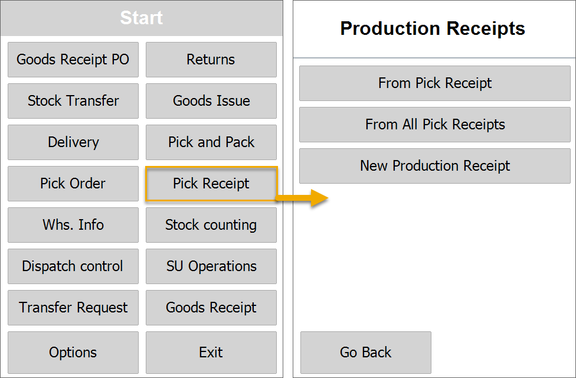Viewport: 576px width, 378px height.
Task: Open the Stock Transfer screen
Action: [x=73, y=101]
